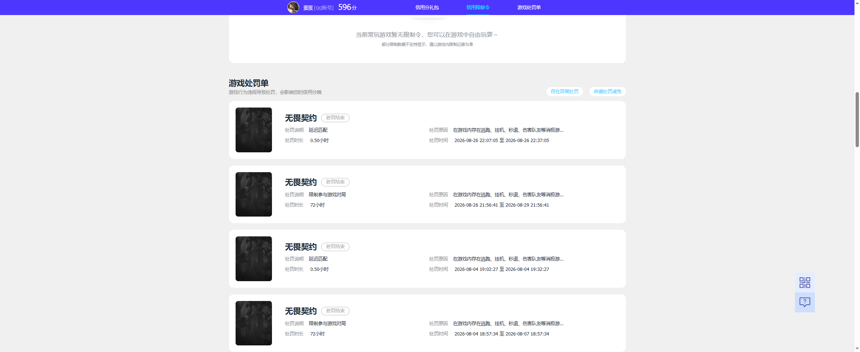Click 无畏契约 title of the 21:56:41 penalty
Screen dimensions: 860x352
301,182
